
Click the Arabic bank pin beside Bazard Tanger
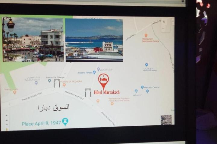click(98, 69)
